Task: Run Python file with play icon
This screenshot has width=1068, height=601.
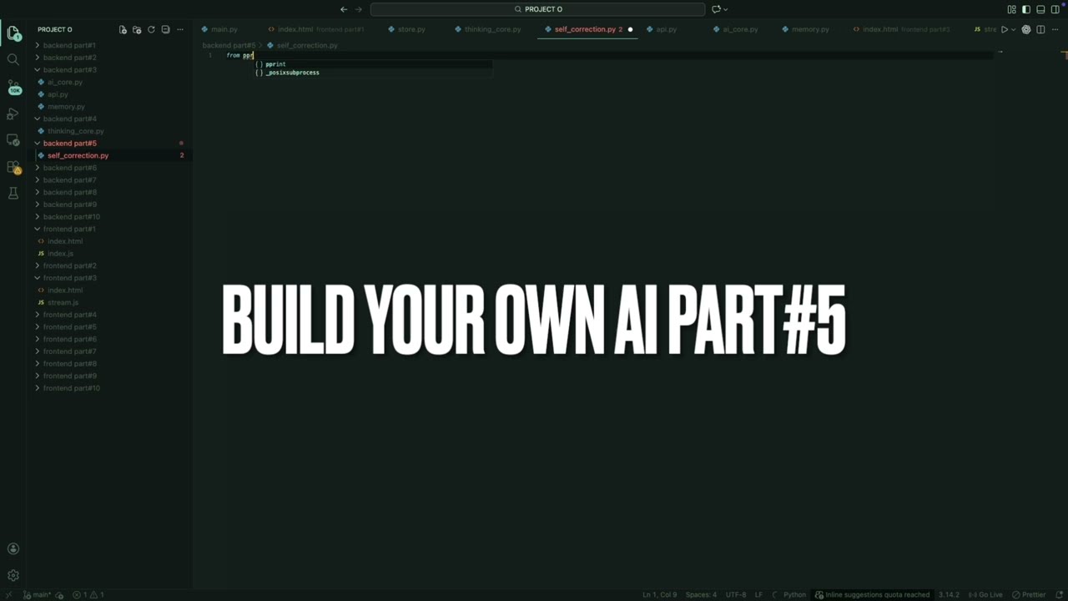Action: click(1004, 29)
